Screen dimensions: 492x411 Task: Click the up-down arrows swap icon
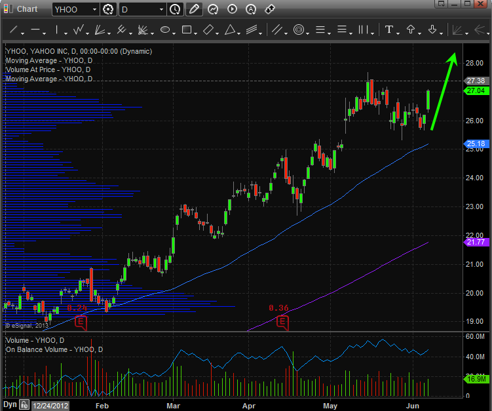point(270,9)
